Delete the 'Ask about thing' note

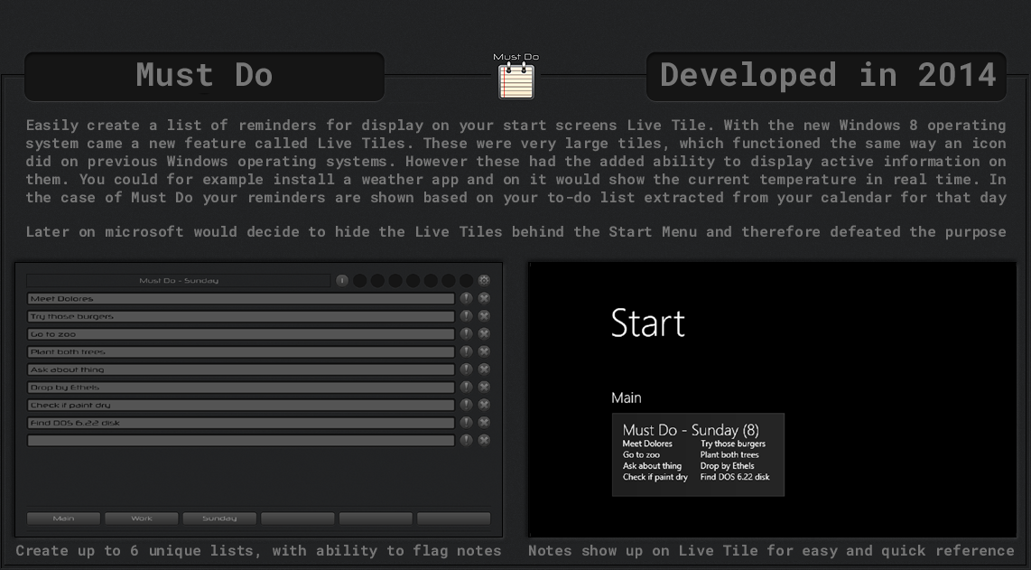[x=484, y=369]
